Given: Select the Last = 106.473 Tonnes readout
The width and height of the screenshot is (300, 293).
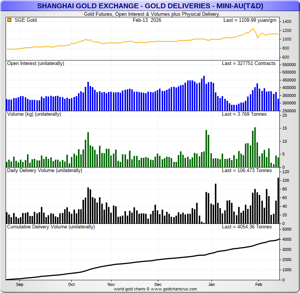Looking at the screenshot, I should (x=247, y=170).
